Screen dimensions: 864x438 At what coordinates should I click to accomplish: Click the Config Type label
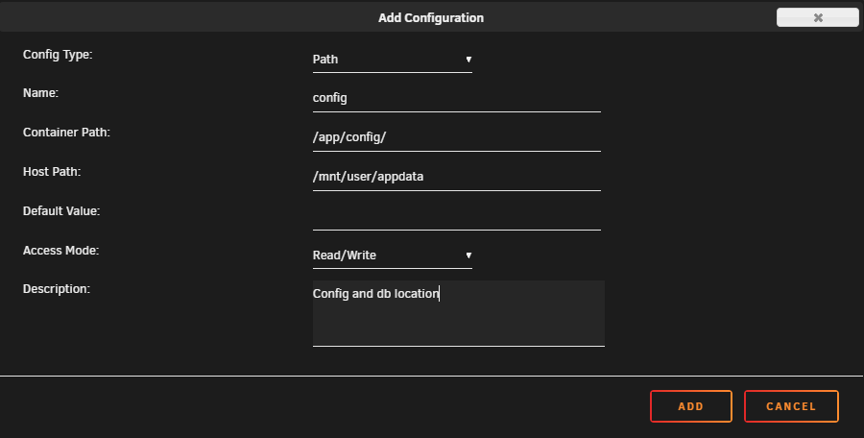point(58,55)
